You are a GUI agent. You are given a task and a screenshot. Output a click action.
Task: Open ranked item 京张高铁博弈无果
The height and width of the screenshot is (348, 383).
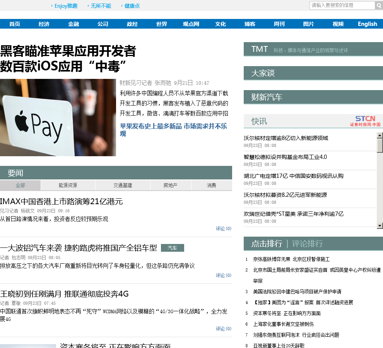(291, 259)
